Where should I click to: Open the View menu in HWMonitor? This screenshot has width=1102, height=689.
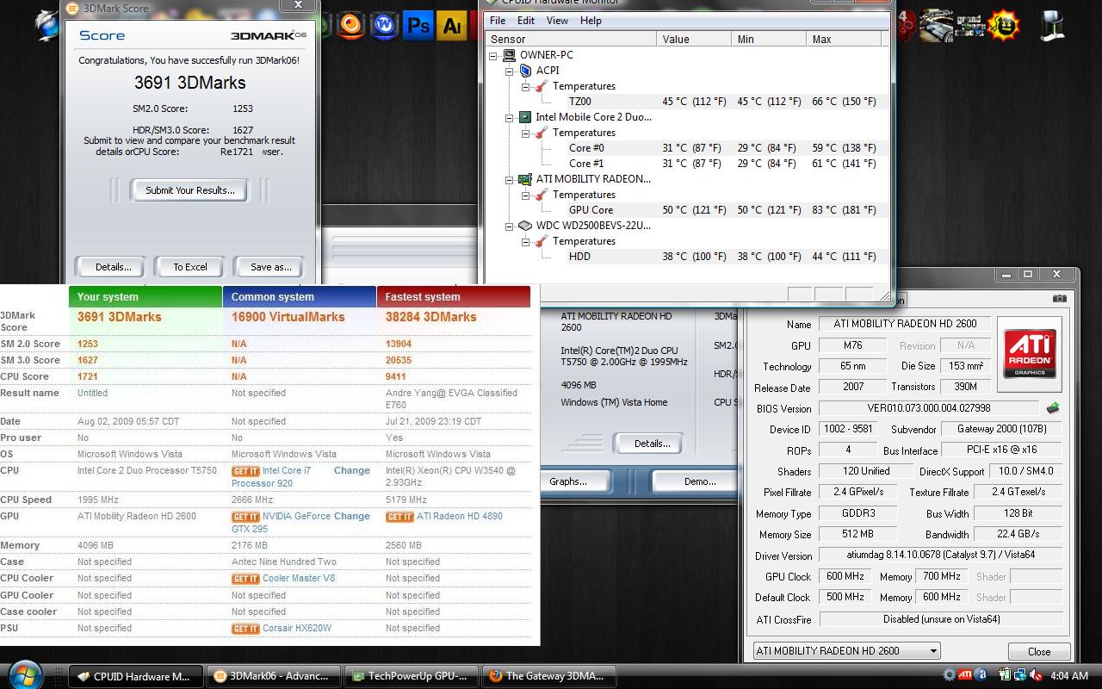pos(557,21)
